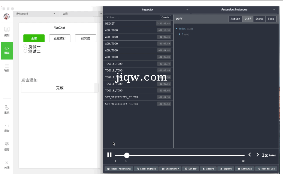
Task: Click the Commit button
Action: tap(165, 17)
